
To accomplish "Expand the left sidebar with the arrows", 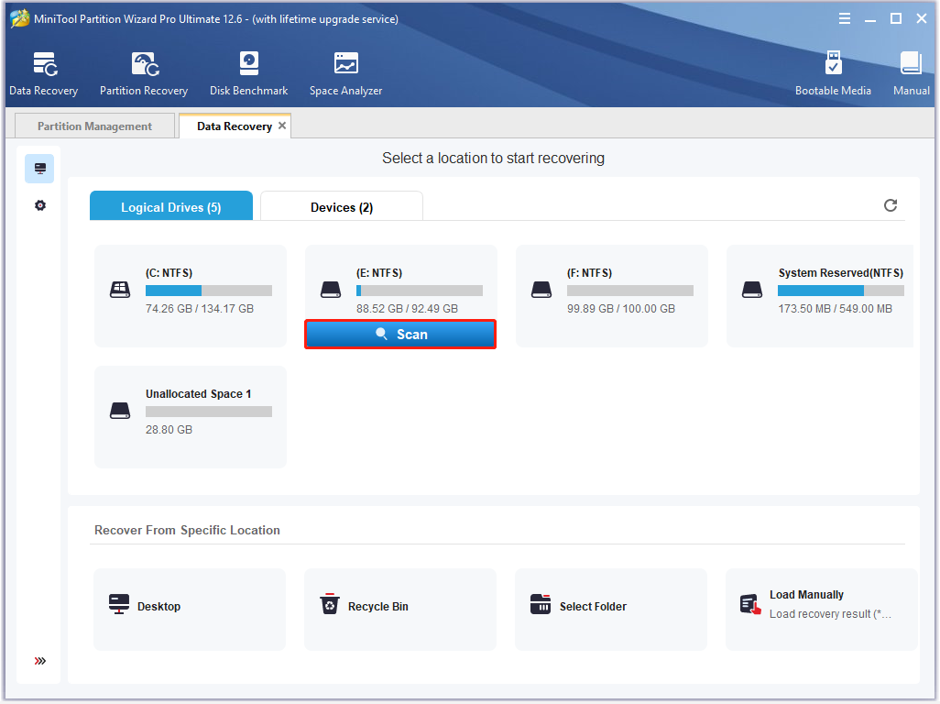I will pos(38,660).
